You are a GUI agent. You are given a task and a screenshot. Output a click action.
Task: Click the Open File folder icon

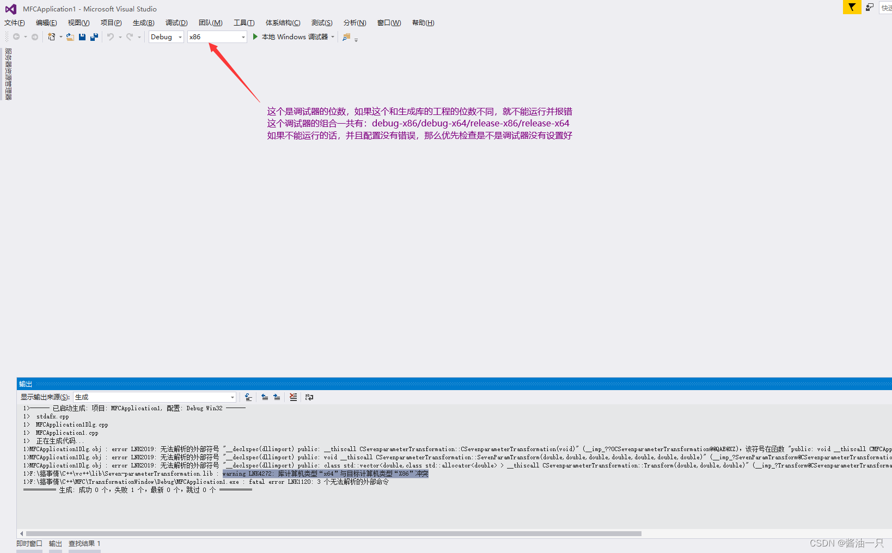click(x=70, y=37)
